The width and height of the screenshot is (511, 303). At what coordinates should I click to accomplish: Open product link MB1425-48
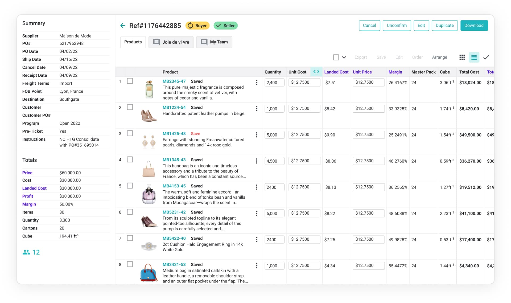174,134
